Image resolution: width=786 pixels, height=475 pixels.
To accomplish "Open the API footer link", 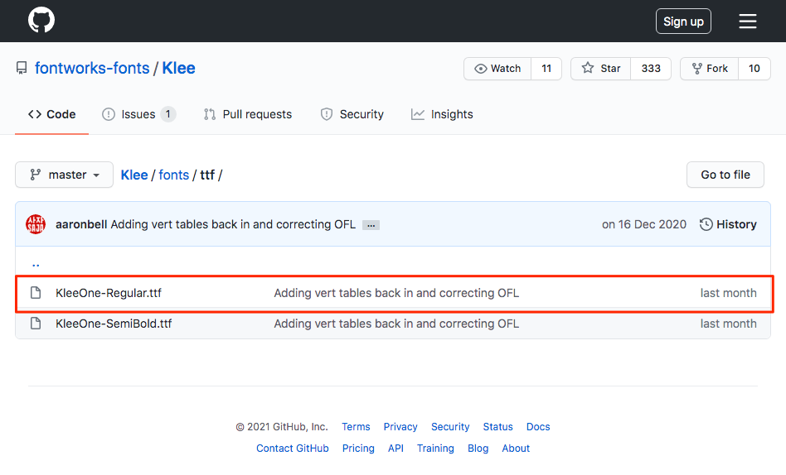I will coord(395,449).
